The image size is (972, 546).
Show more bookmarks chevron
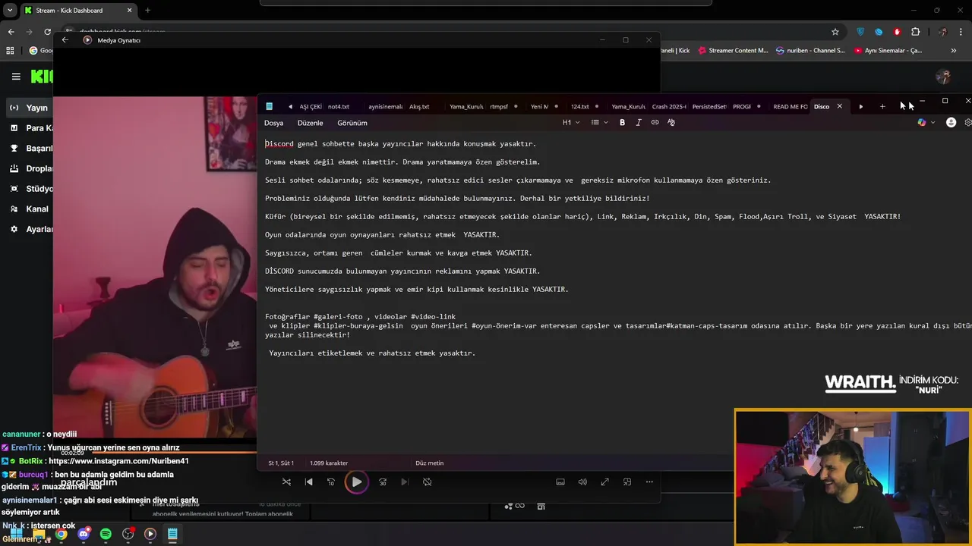(954, 51)
